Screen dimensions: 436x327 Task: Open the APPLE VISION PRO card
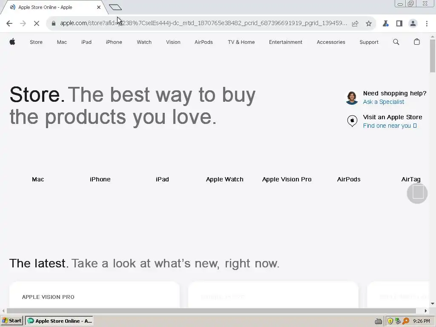[94, 295]
